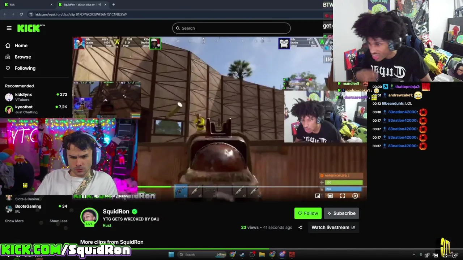
Task: Go forward in the browser
Action: 13,14
